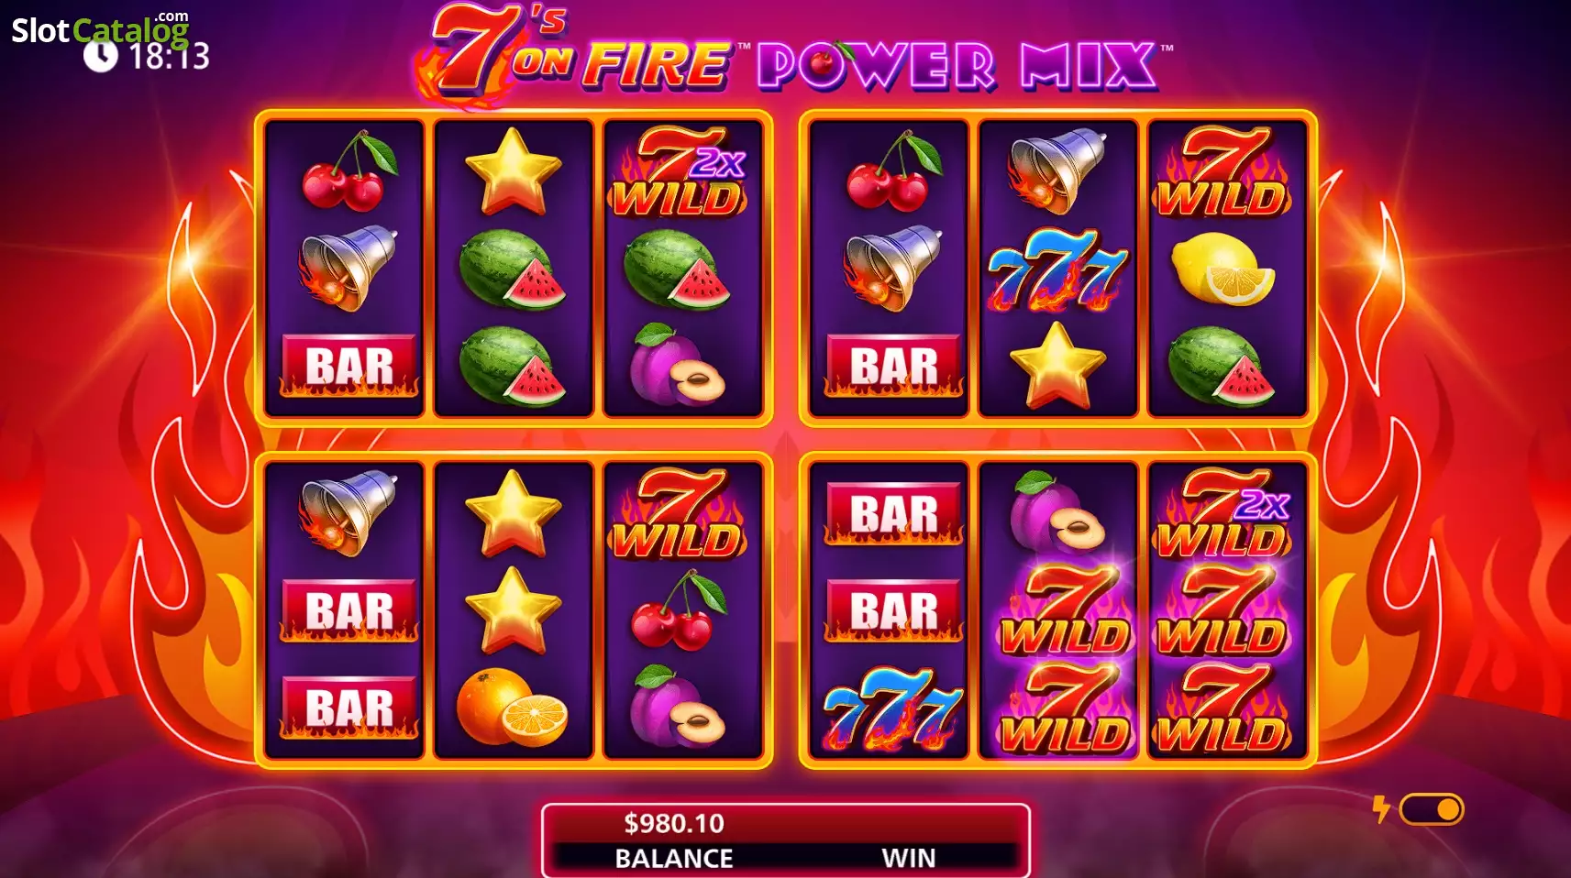This screenshot has width=1571, height=878.
Task: Click the cherries in top-left grid
Action: pos(348,170)
